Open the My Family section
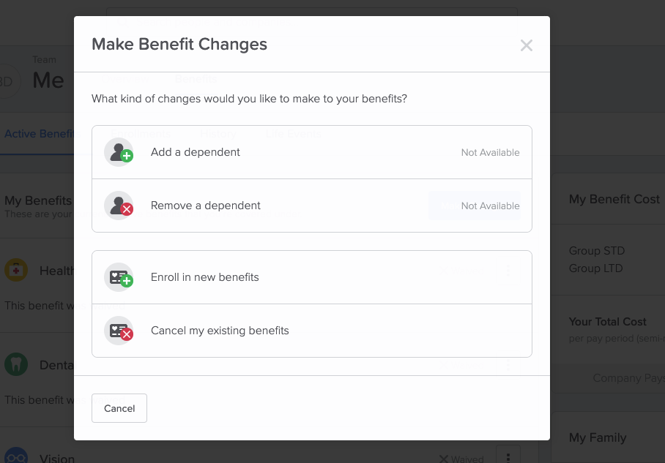This screenshot has width=665, height=463. 598,437
